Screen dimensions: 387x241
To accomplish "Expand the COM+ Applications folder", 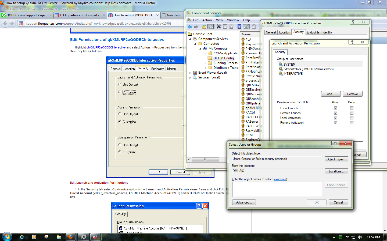I will [205, 53].
